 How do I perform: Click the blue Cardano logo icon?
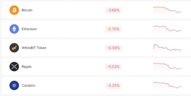click(x=14, y=85)
